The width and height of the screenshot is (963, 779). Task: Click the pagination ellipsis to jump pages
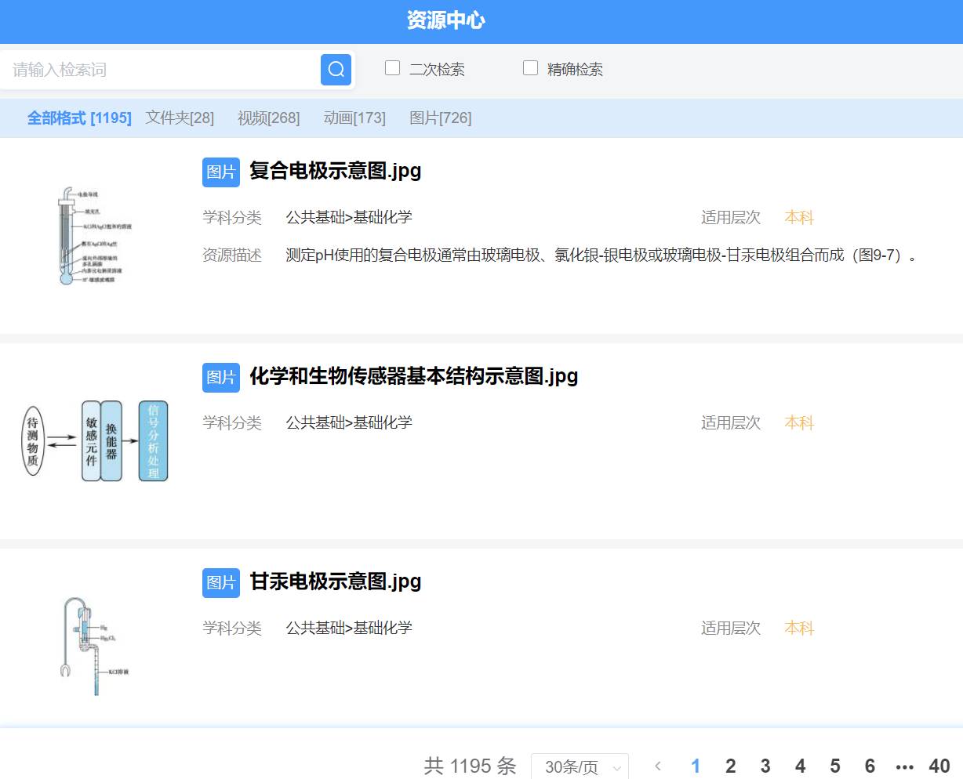pyautogui.click(x=904, y=766)
